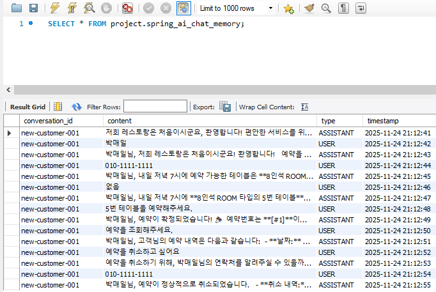Select content cell starting 예약을 취소하기 위해
The width and height of the screenshot is (436, 292).
tap(210, 263)
